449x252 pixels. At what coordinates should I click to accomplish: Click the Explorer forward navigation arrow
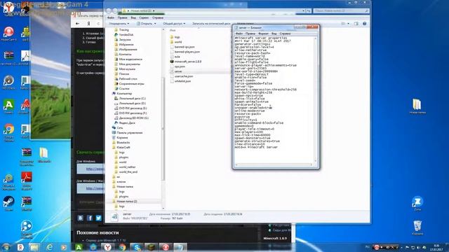(x=115, y=11)
